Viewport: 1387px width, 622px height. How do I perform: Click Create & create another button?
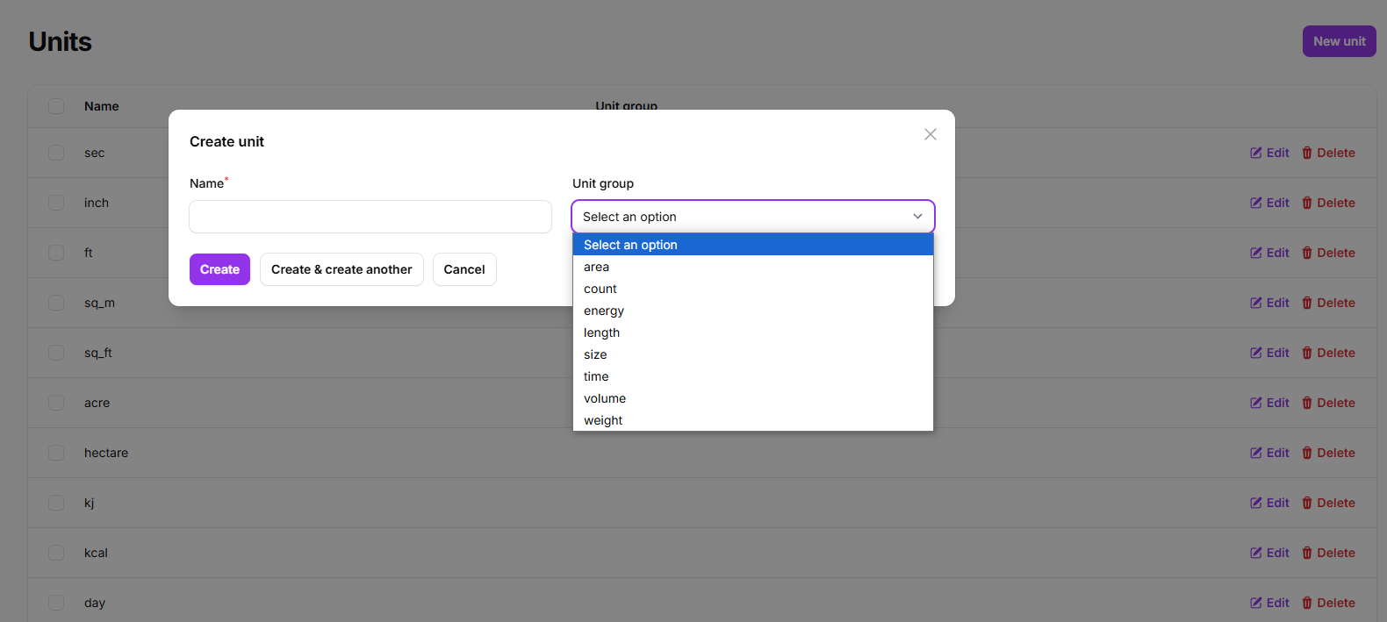tap(341, 269)
